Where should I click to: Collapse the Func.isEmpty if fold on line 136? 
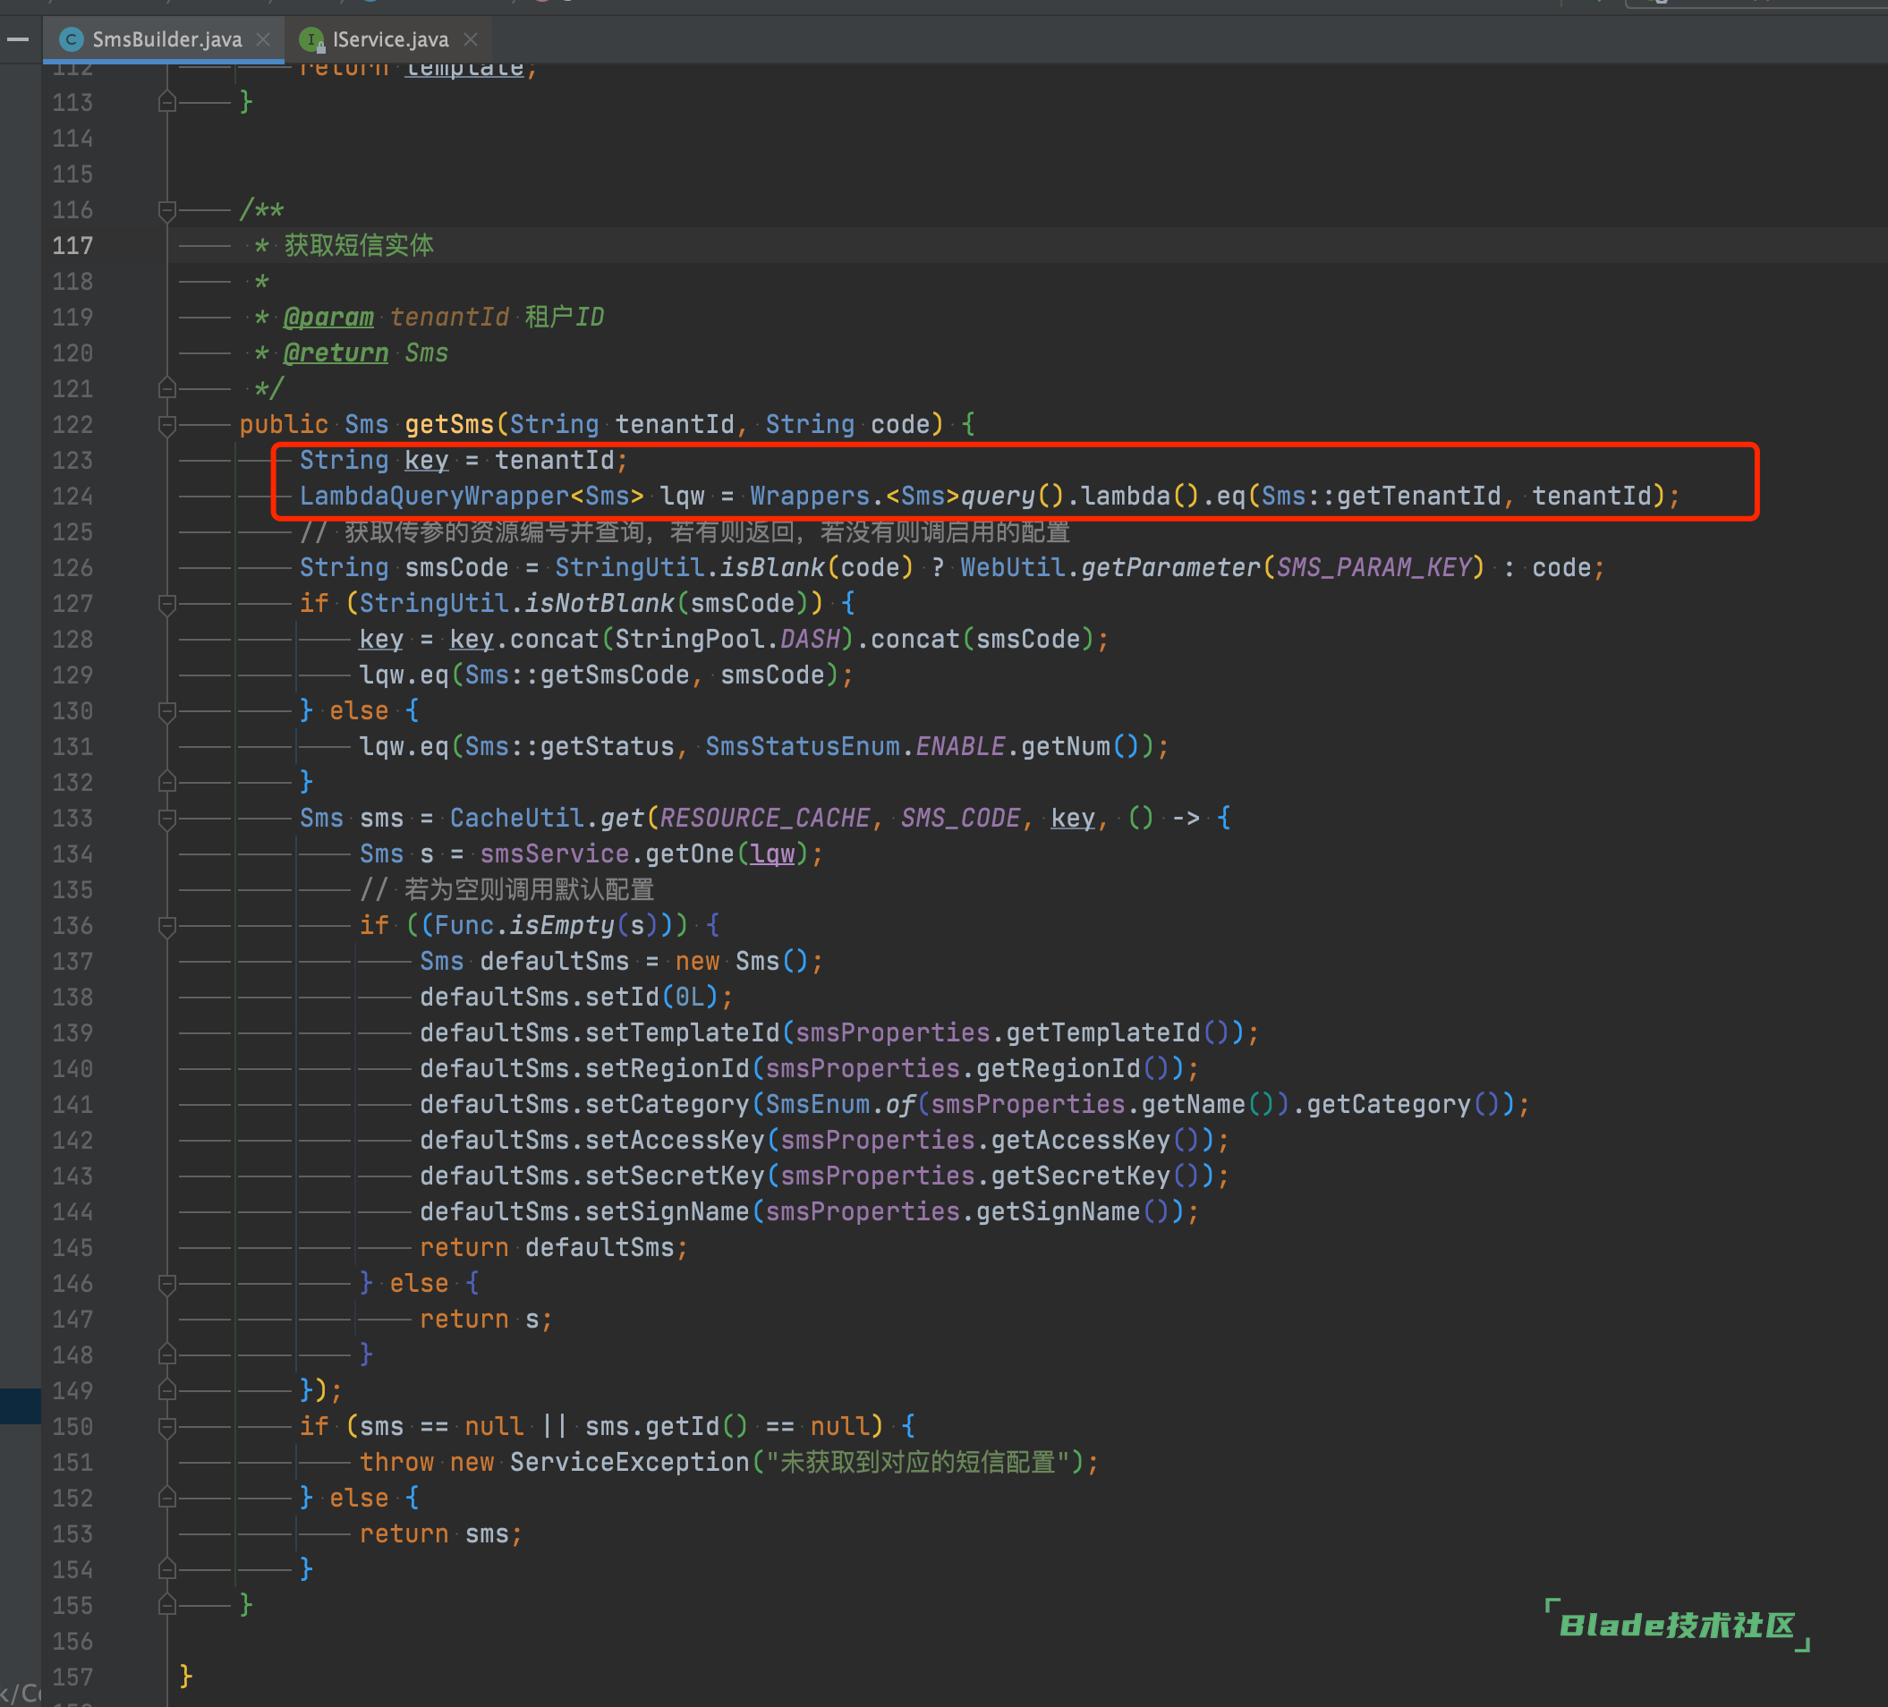[x=166, y=926]
